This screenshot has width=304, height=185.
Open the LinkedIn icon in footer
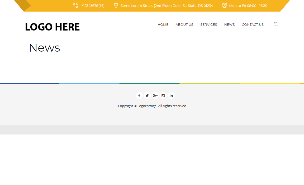pos(171,96)
